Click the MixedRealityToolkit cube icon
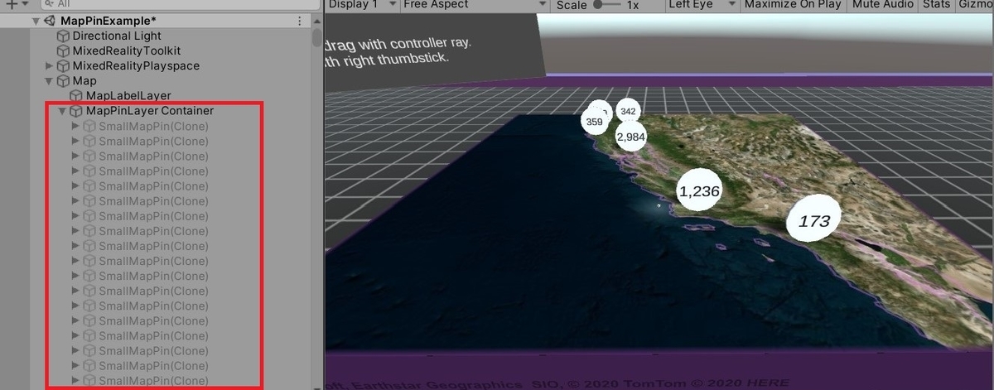Image resolution: width=994 pixels, height=390 pixels. point(63,51)
